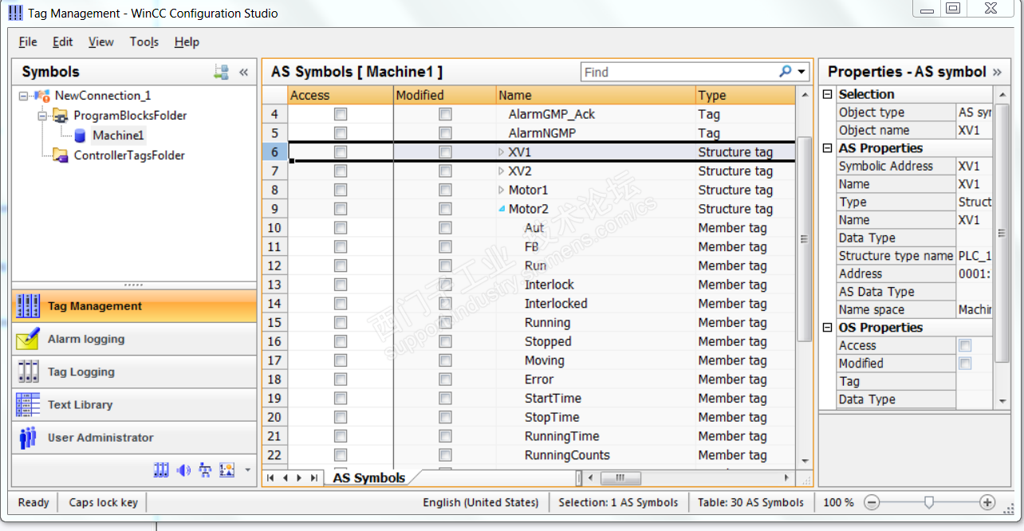Collapse the Symbols panel with double chevron
The width and height of the screenshot is (1024, 531).
[244, 72]
